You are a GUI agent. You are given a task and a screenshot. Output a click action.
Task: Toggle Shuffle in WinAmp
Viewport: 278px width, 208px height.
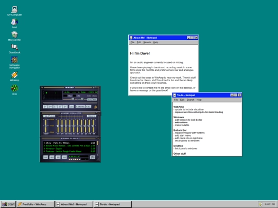click(x=80, y=107)
